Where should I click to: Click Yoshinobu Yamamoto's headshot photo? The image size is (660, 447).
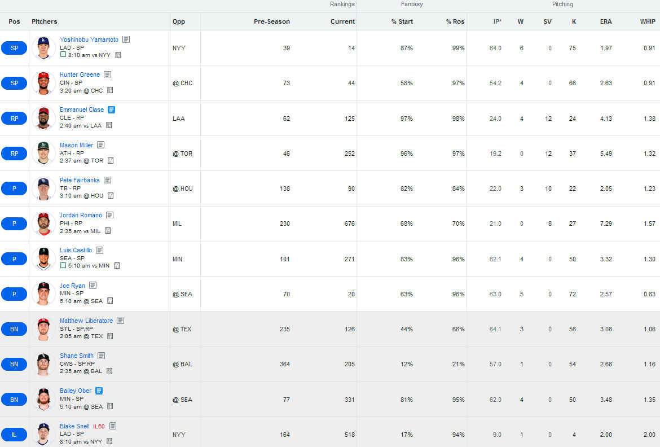[x=43, y=48]
